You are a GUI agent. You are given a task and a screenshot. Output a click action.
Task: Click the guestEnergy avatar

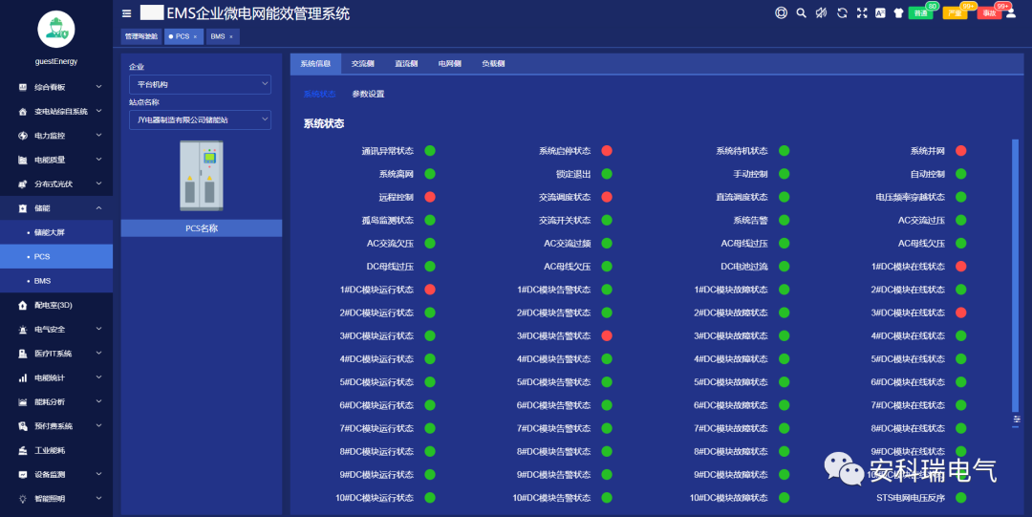56,29
